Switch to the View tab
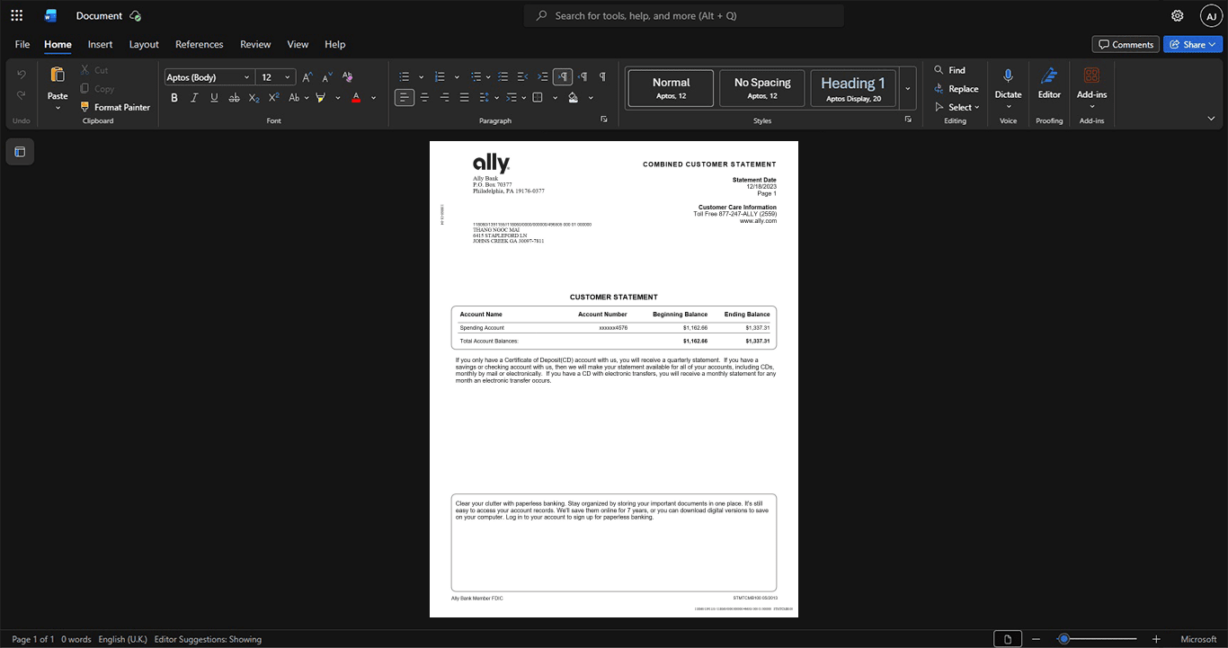Image resolution: width=1228 pixels, height=648 pixels. click(298, 44)
